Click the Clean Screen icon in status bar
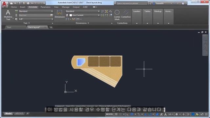 202,114
